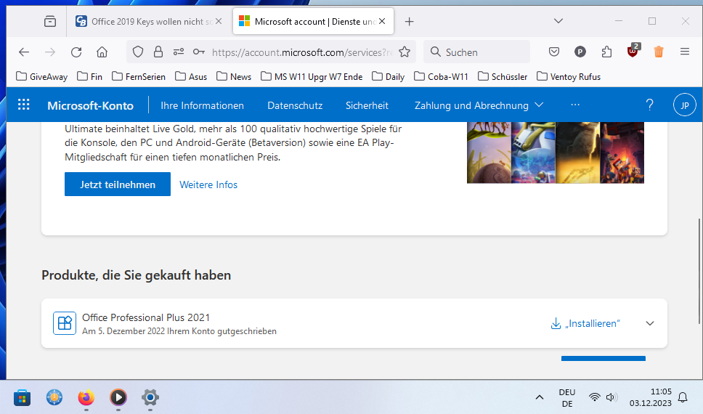Click the page vertical scrollbar
The width and height of the screenshot is (703, 414).
coord(699,271)
